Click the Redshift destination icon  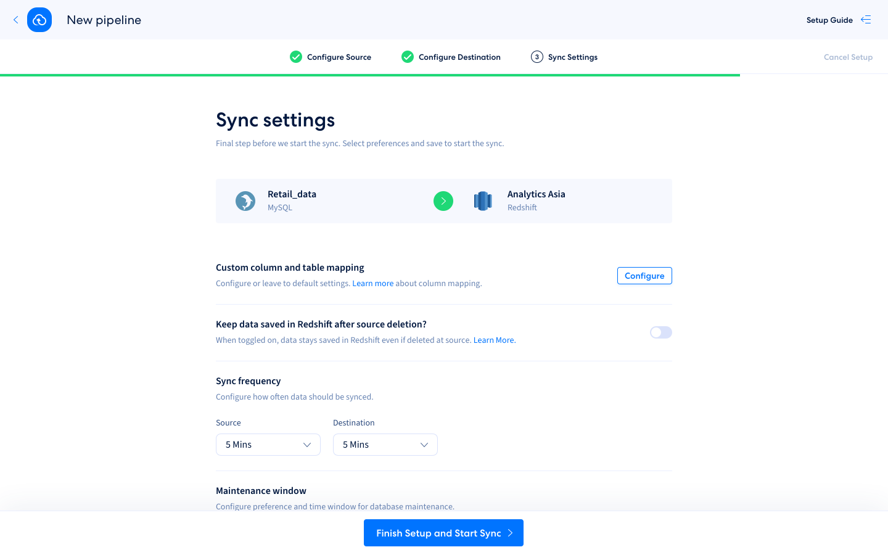point(483,201)
